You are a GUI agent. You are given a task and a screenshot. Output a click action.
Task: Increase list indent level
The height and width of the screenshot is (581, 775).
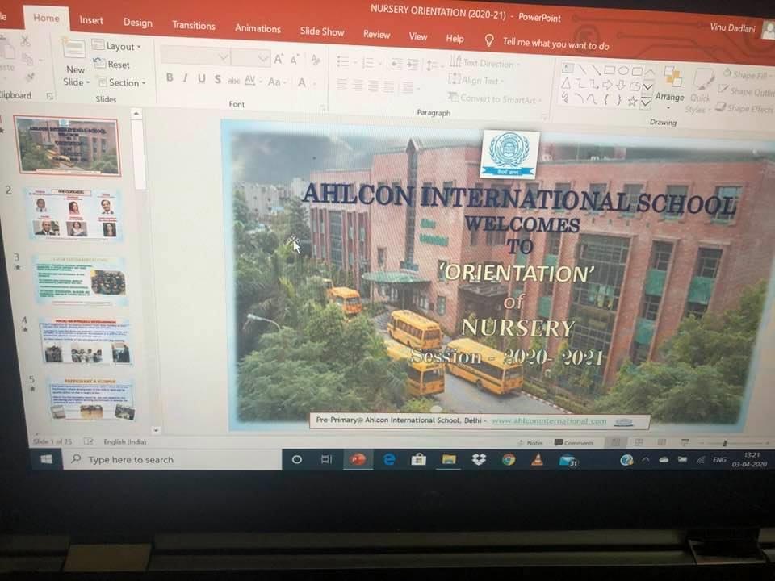413,65
